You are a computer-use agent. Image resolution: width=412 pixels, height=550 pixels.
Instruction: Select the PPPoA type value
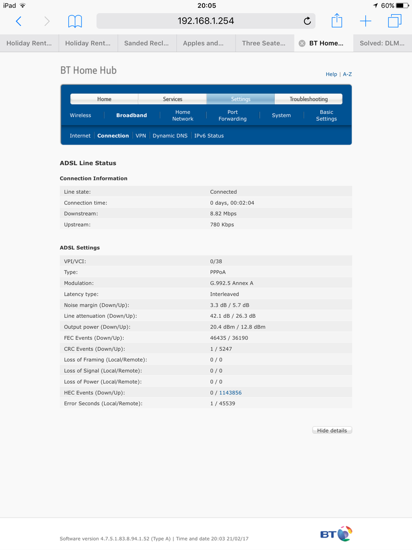[218, 272]
